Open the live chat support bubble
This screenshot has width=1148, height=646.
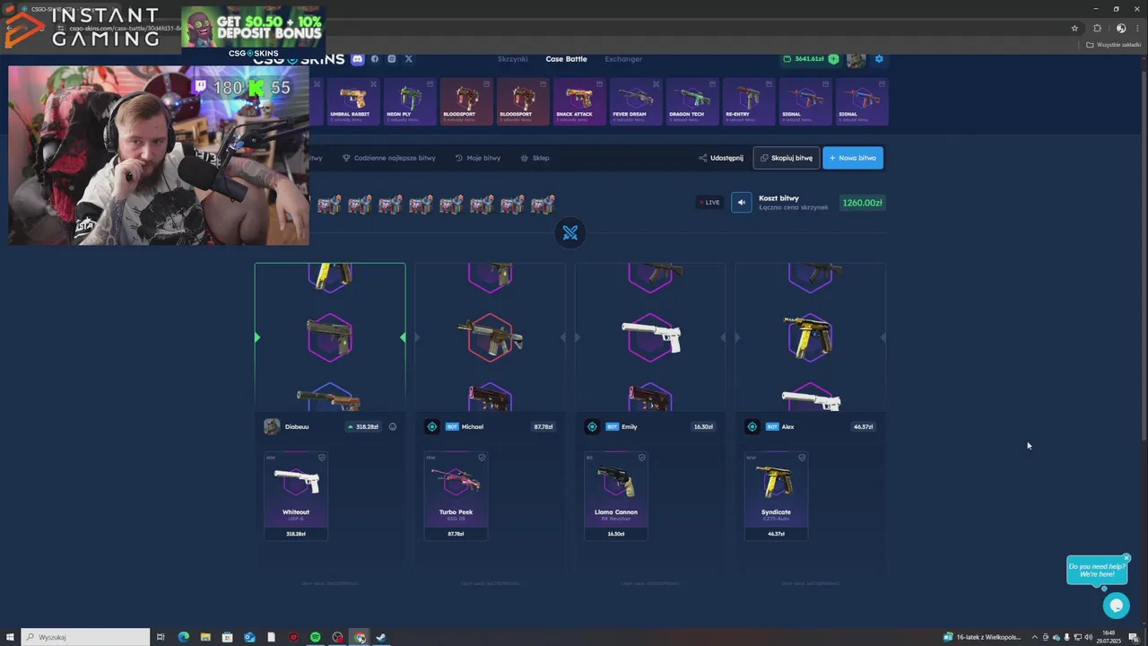pyautogui.click(x=1116, y=606)
